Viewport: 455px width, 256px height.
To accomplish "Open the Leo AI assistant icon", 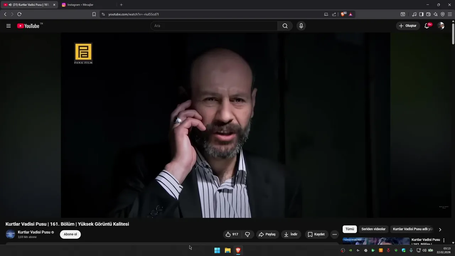I will (435, 14).
